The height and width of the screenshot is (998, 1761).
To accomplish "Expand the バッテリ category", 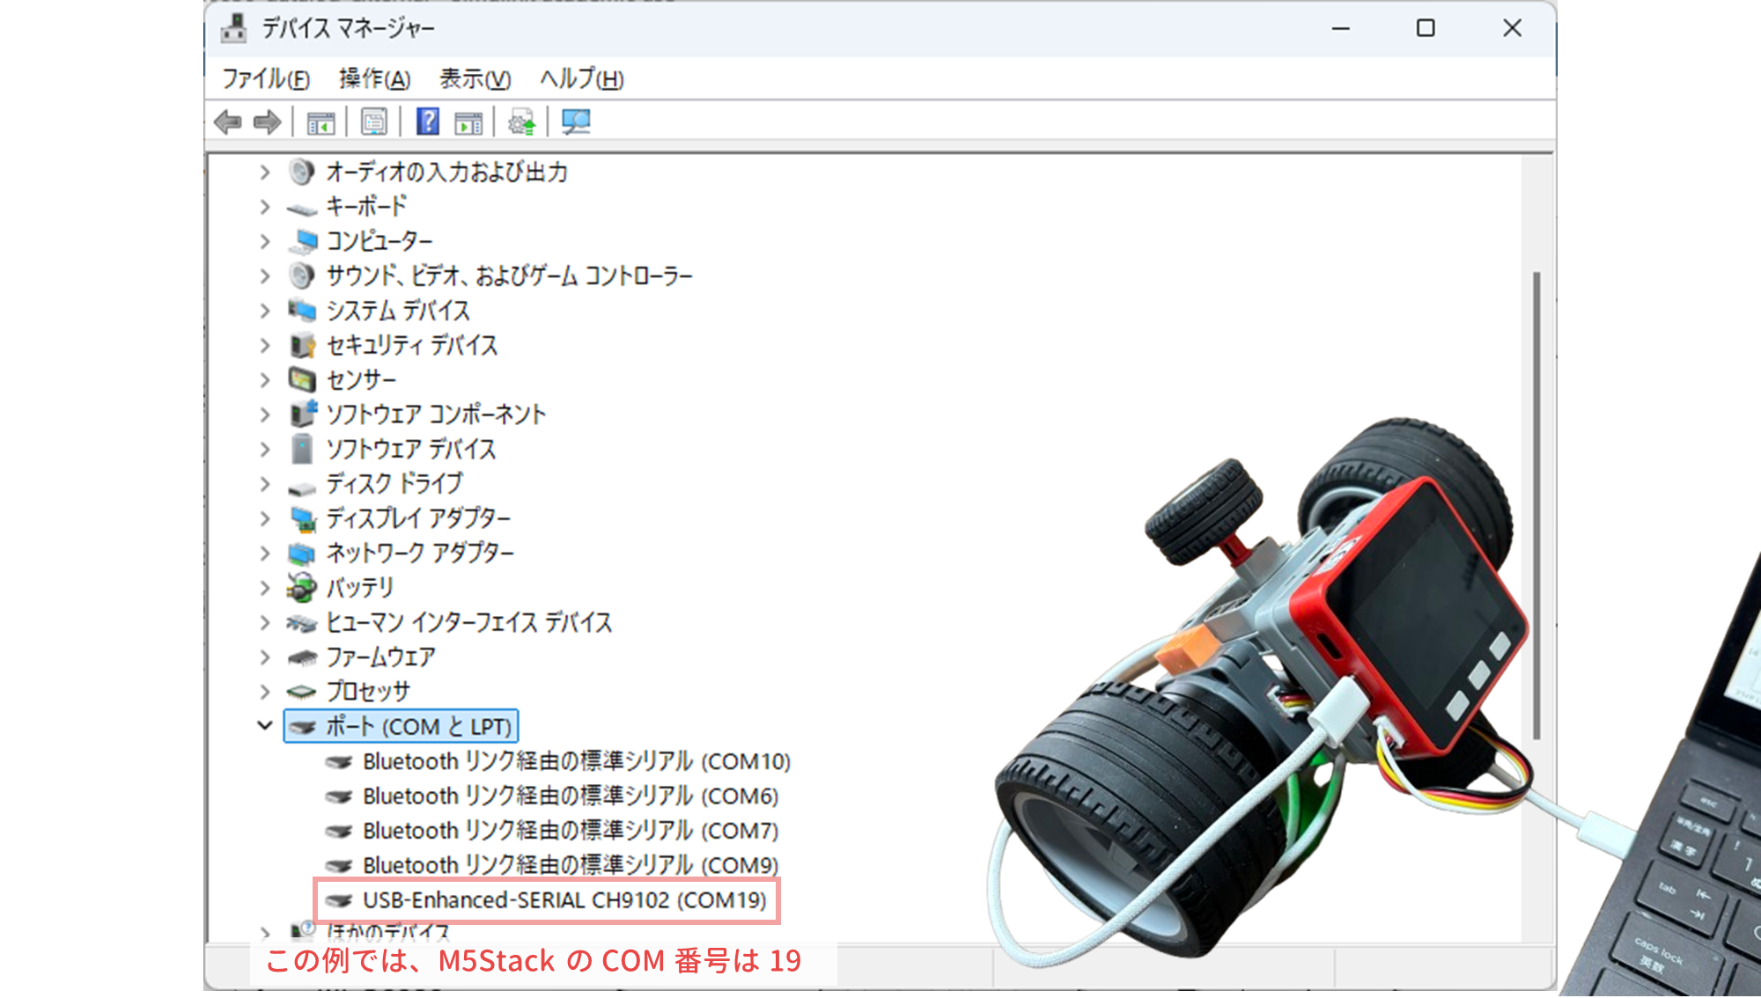I will 265,587.
